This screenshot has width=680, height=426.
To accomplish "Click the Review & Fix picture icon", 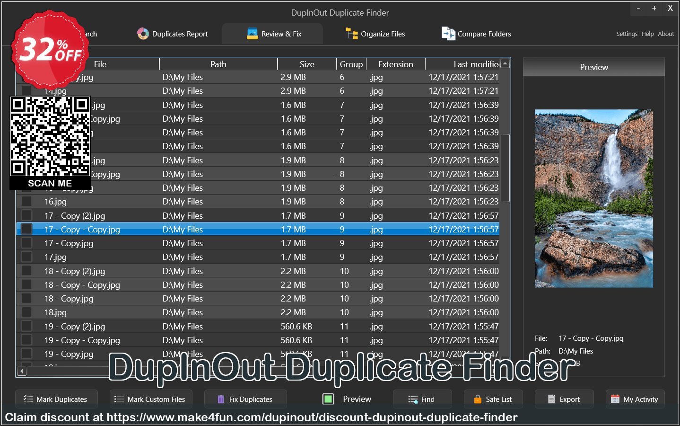I will tap(253, 34).
